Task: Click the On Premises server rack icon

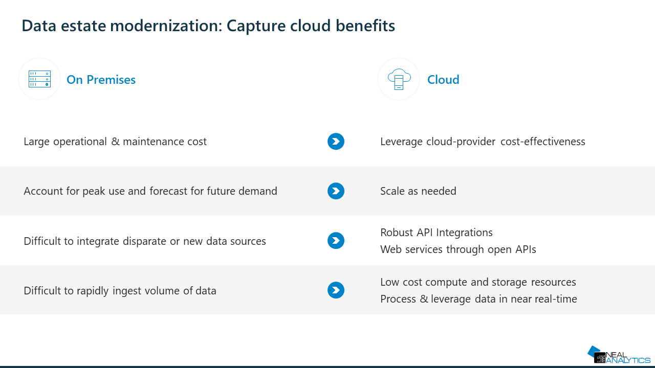Action: pyautogui.click(x=39, y=79)
